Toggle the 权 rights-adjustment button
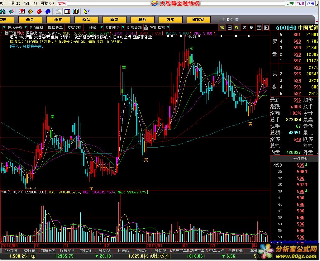The image size is (320, 261). point(236,27)
